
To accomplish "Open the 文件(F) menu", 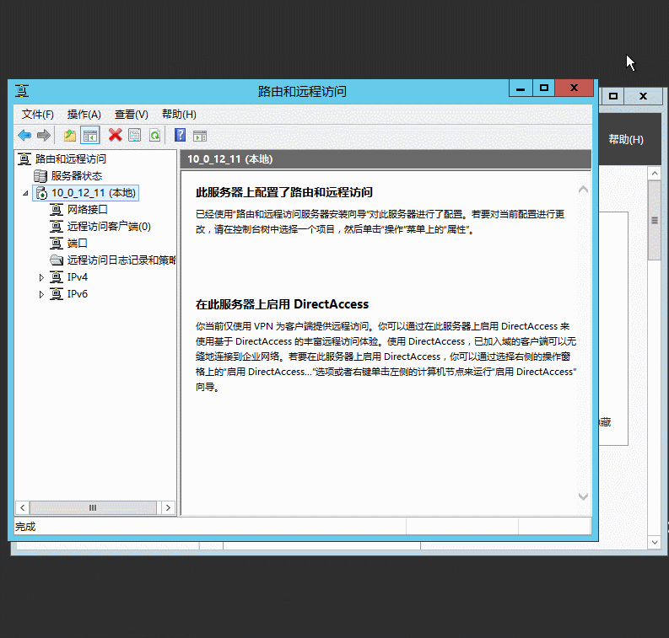I will (x=38, y=115).
